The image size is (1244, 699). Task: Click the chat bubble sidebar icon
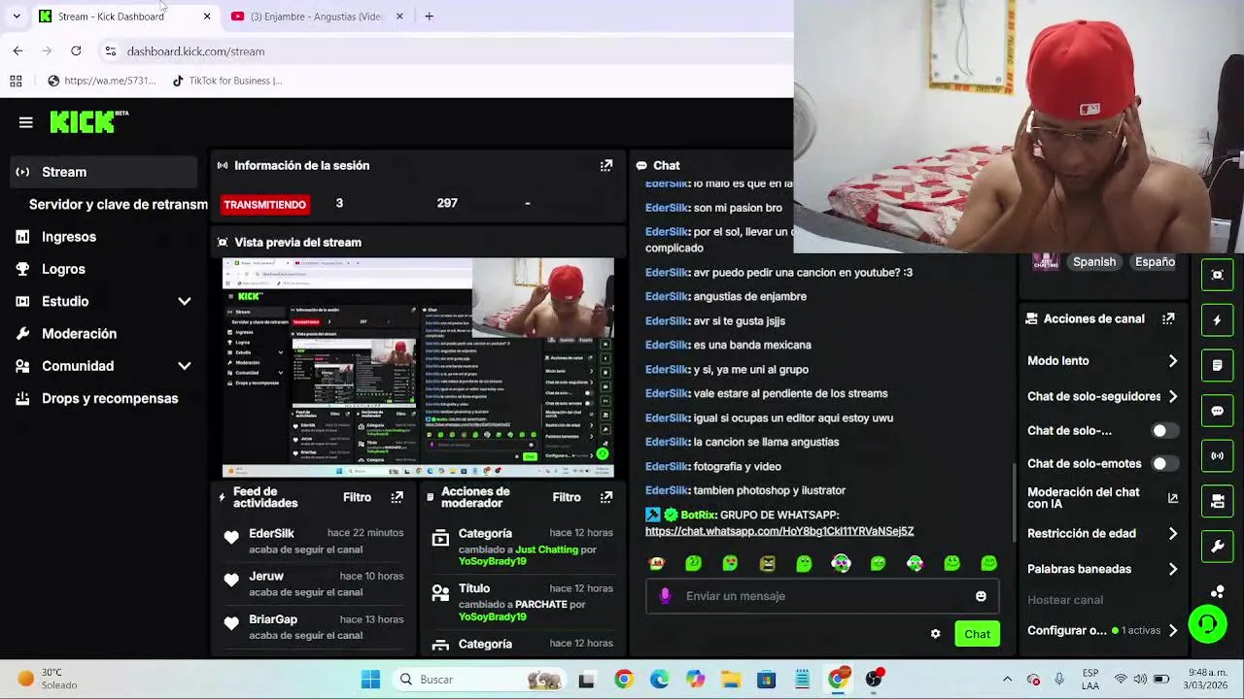1217,411
